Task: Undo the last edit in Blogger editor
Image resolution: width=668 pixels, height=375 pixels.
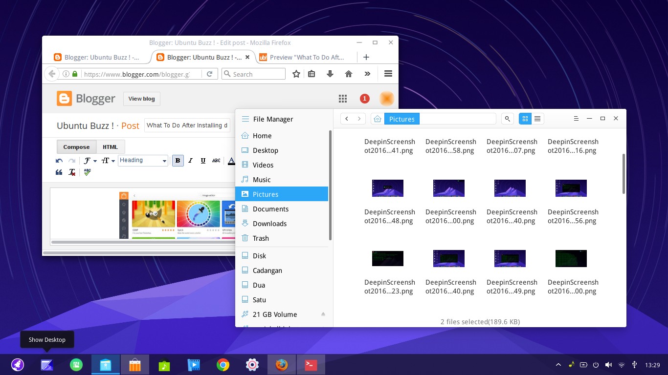Action: click(x=59, y=160)
